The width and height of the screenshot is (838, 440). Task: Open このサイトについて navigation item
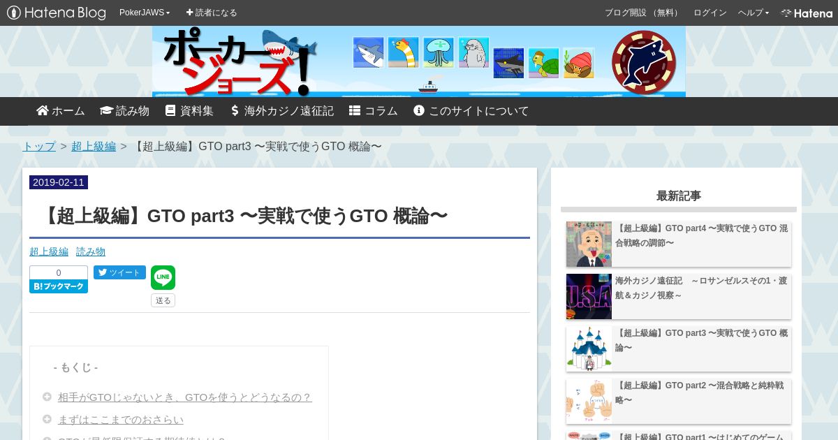click(471, 111)
